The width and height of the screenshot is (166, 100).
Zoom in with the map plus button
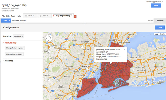click(49, 52)
